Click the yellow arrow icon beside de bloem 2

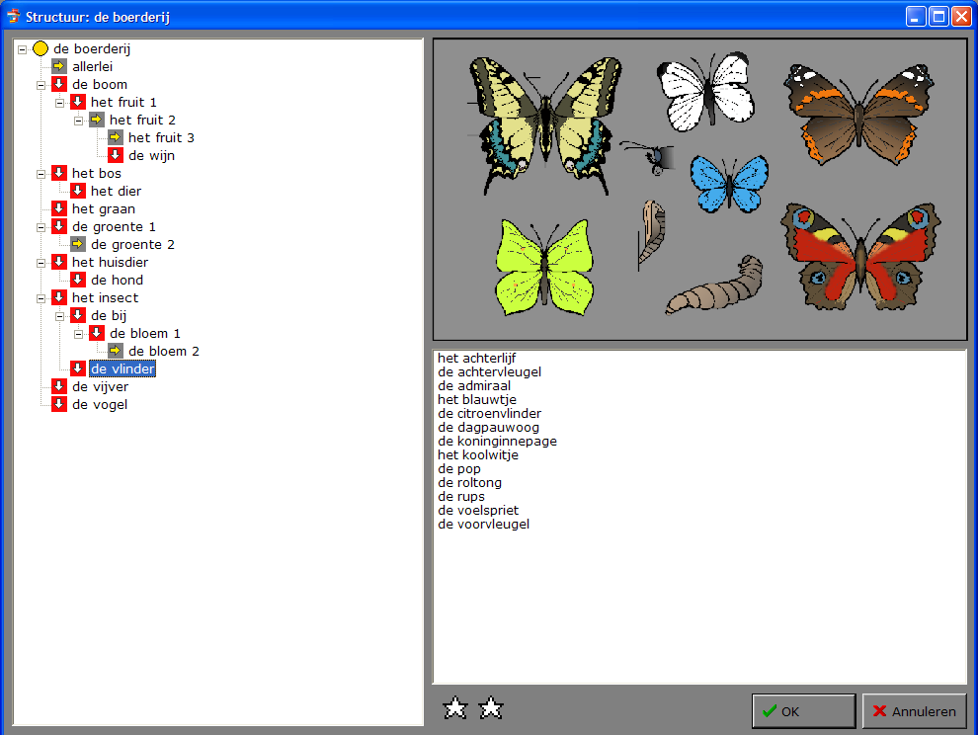[x=116, y=351]
